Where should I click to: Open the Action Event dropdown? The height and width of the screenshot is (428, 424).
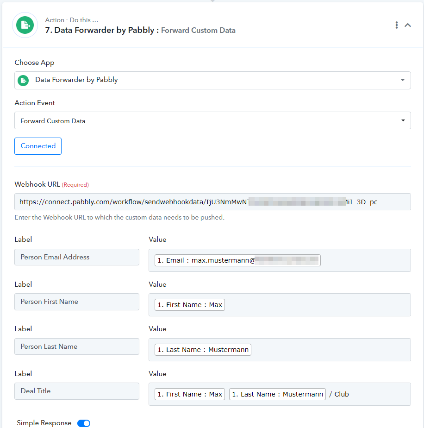[x=212, y=120]
